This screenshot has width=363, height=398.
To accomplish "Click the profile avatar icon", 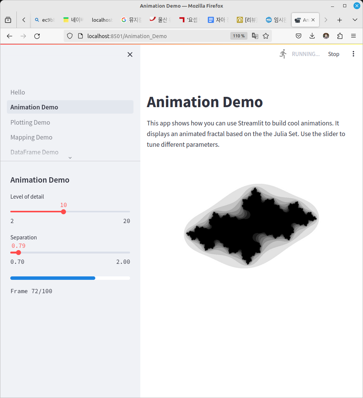I will [326, 36].
